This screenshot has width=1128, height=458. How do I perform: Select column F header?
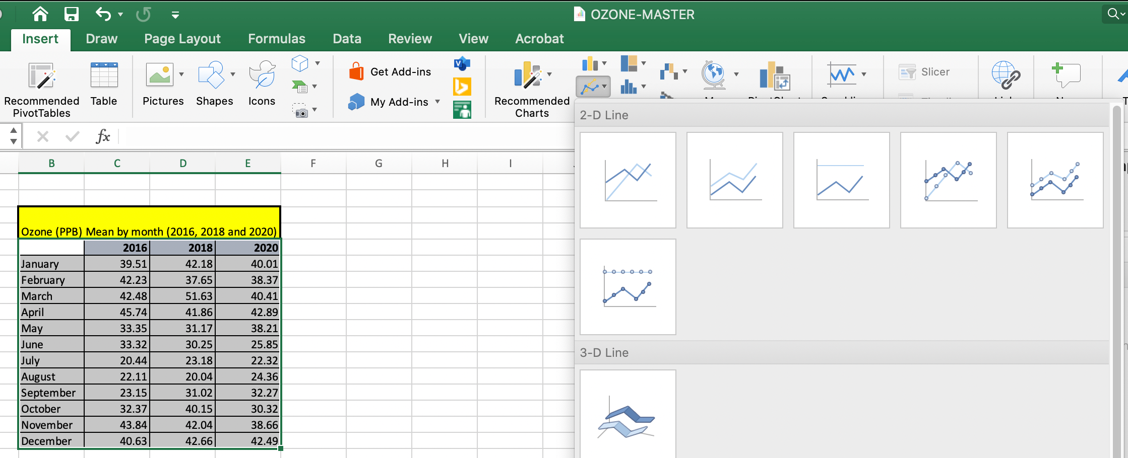pos(313,163)
